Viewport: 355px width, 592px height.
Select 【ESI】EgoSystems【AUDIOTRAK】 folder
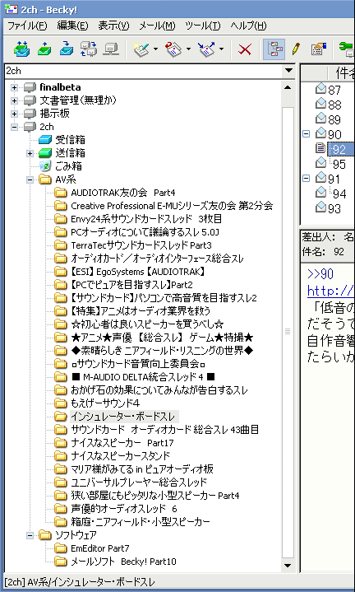[x=137, y=272]
